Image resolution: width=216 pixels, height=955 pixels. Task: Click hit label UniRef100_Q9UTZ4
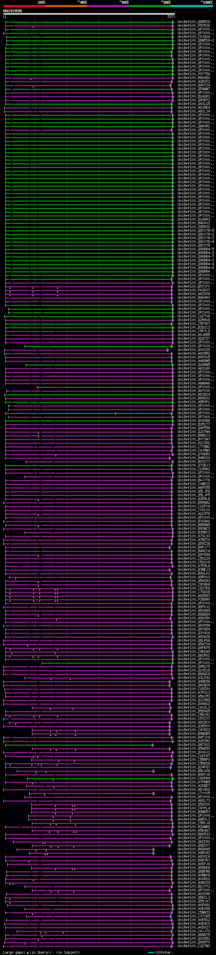pos(194,85)
